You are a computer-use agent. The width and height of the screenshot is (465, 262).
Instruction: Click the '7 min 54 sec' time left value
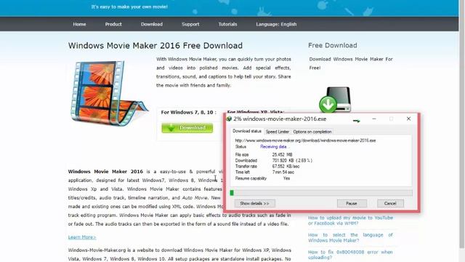[x=283, y=172]
